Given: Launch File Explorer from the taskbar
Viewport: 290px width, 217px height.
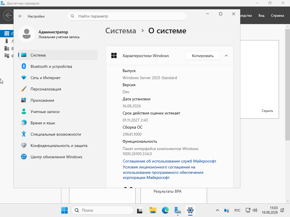Looking at the screenshot, I should 153,210.
